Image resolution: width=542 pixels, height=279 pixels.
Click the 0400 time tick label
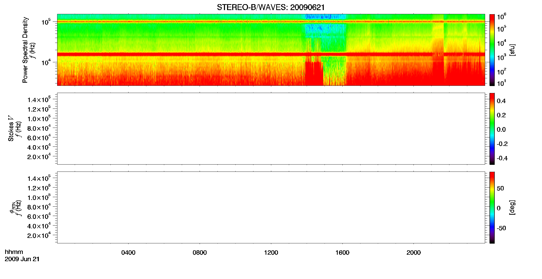(128, 253)
